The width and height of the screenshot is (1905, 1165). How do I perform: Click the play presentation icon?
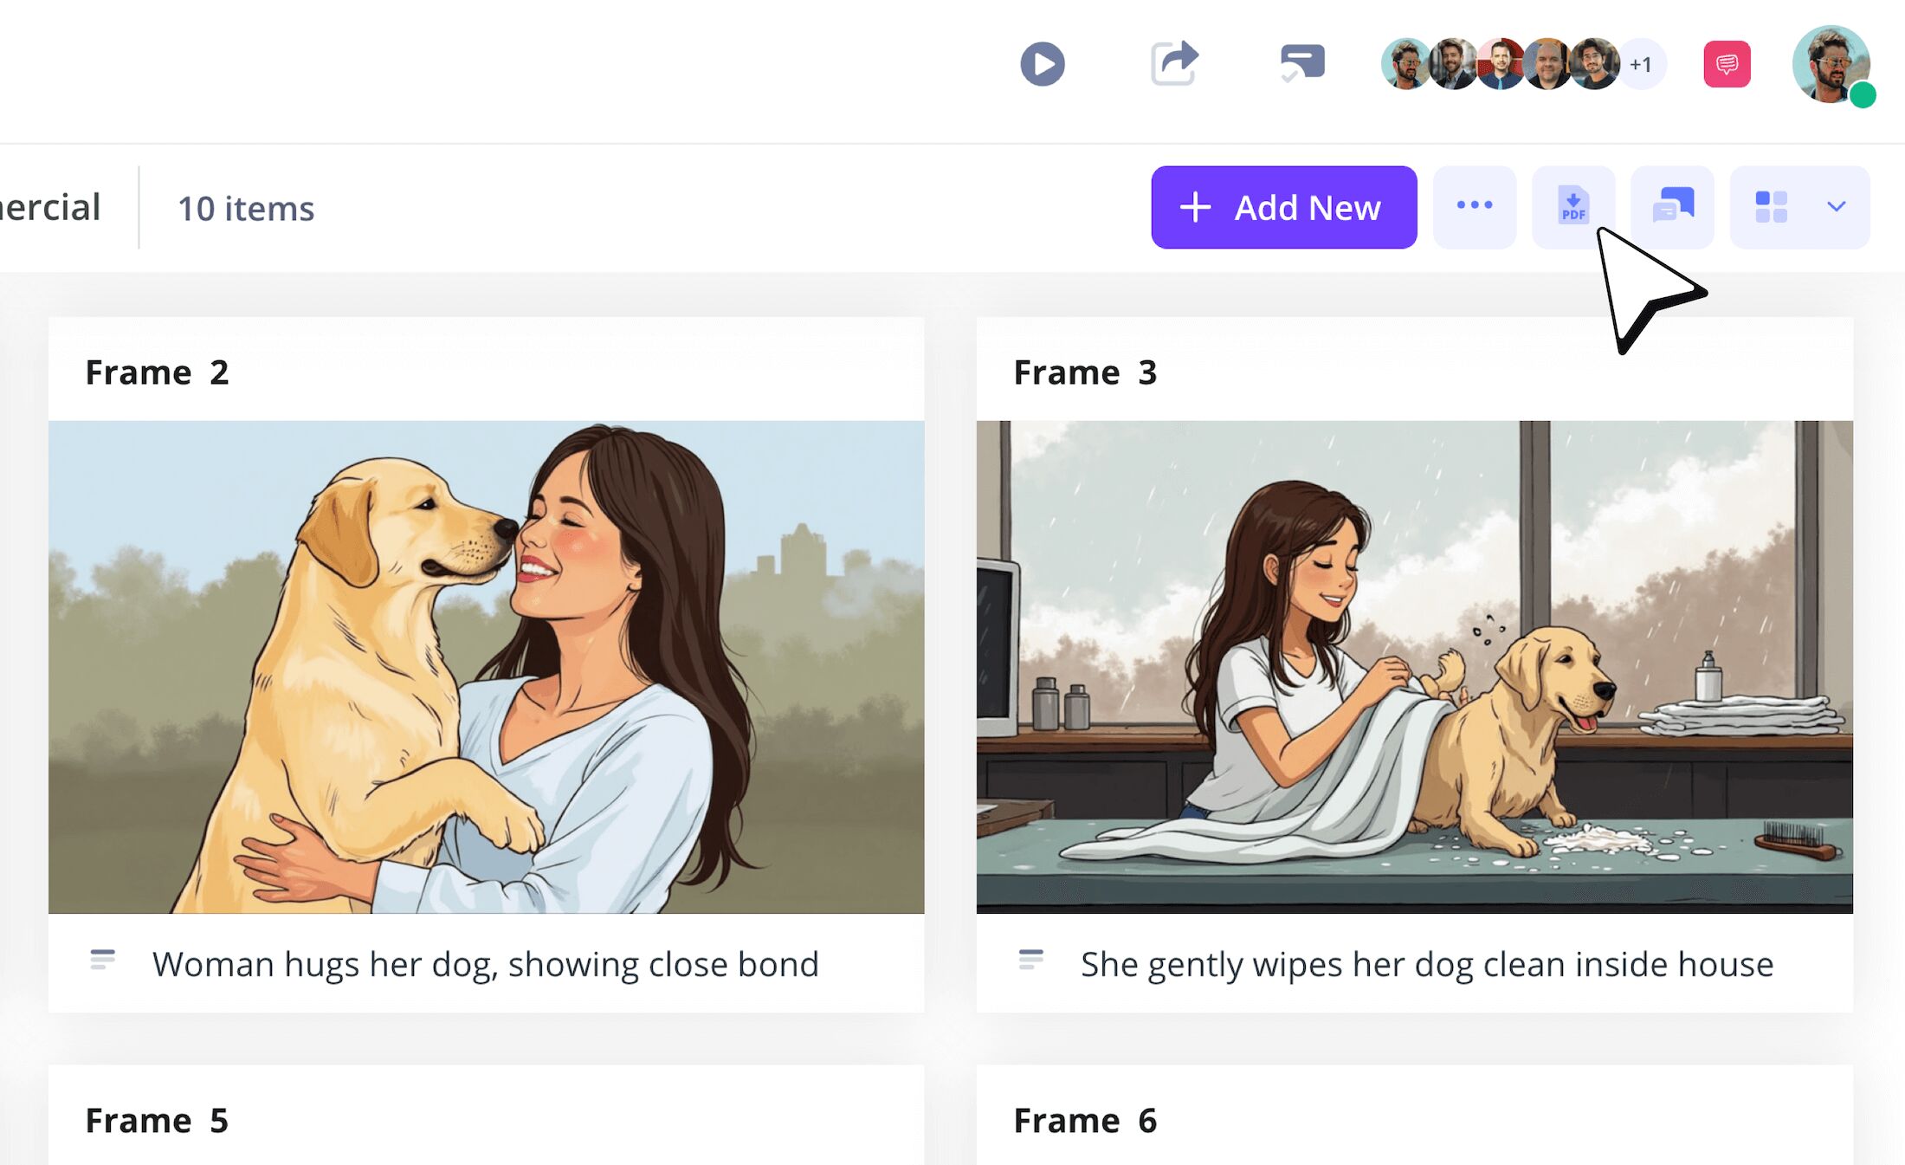[1043, 64]
